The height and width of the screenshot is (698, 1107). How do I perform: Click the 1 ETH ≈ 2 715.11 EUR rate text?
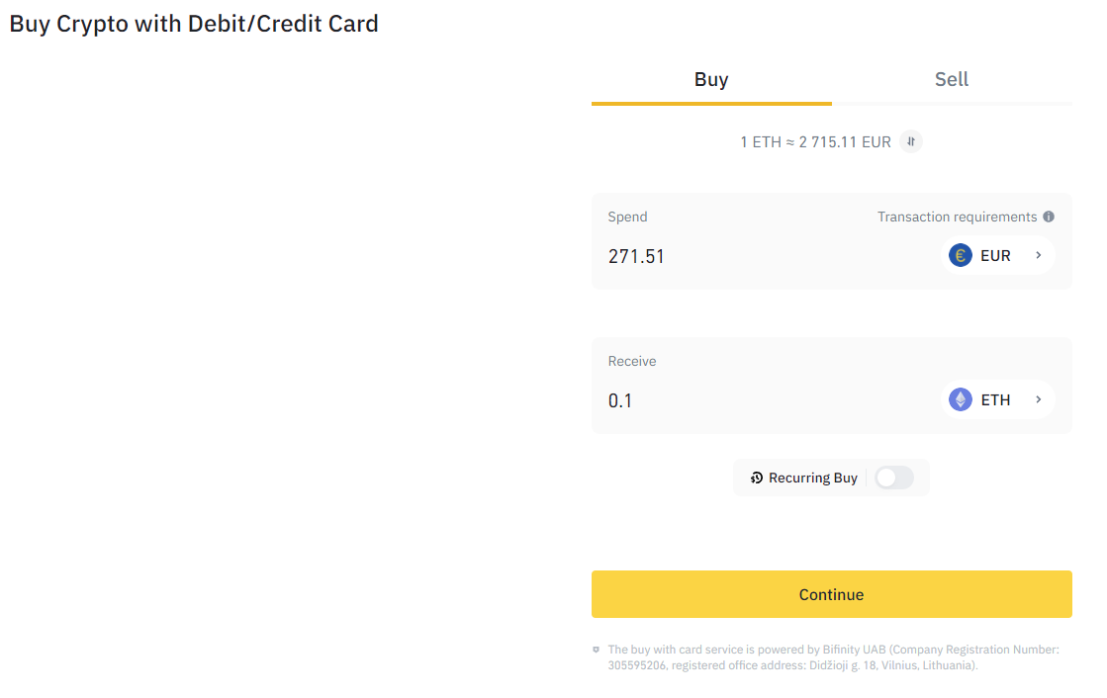coord(815,141)
